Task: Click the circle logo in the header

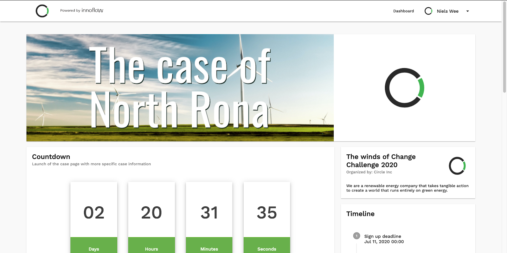Action: point(42,11)
